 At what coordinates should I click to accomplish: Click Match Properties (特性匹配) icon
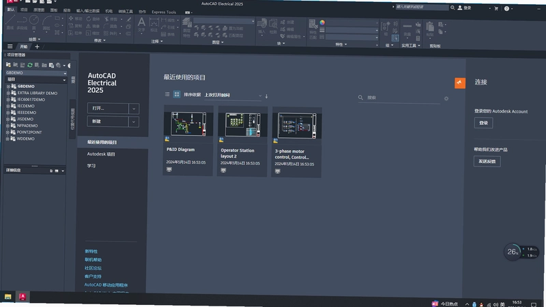coord(313,29)
